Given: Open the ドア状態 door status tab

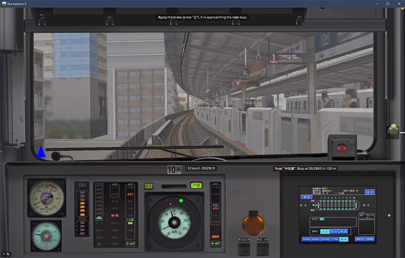Looking at the screenshot, I should [334, 239].
